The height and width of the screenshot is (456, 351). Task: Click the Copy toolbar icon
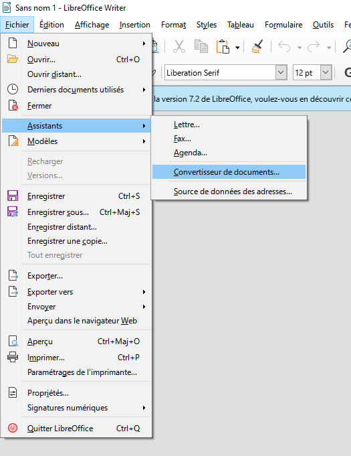[x=201, y=46]
